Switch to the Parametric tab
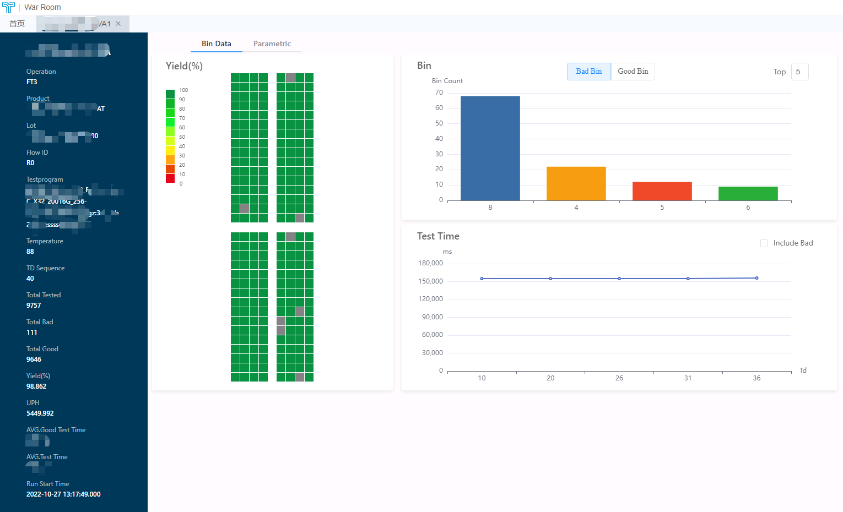Viewport: 843px width, 512px height. [272, 43]
